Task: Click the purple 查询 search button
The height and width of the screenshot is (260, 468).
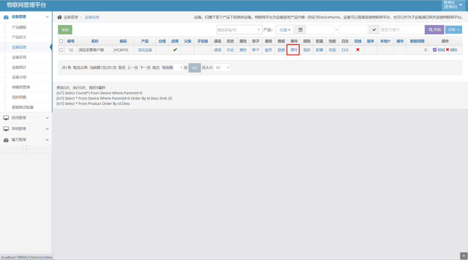Action: 434,30
